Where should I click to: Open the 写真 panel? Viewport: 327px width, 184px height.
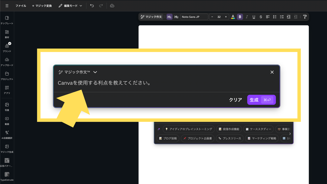click(7, 107)
